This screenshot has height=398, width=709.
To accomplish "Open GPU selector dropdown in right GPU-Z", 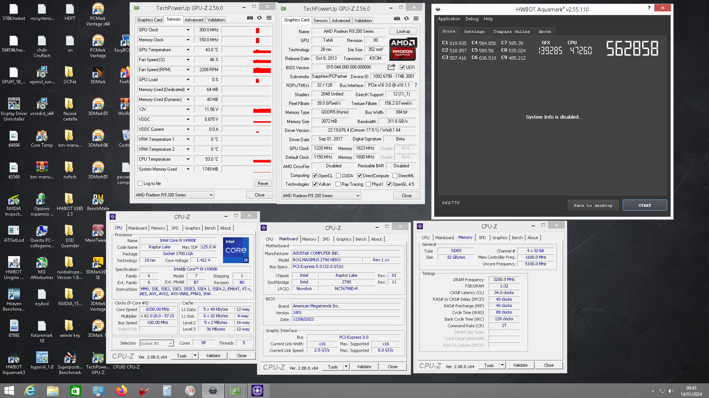I will (x=321, y=196).
